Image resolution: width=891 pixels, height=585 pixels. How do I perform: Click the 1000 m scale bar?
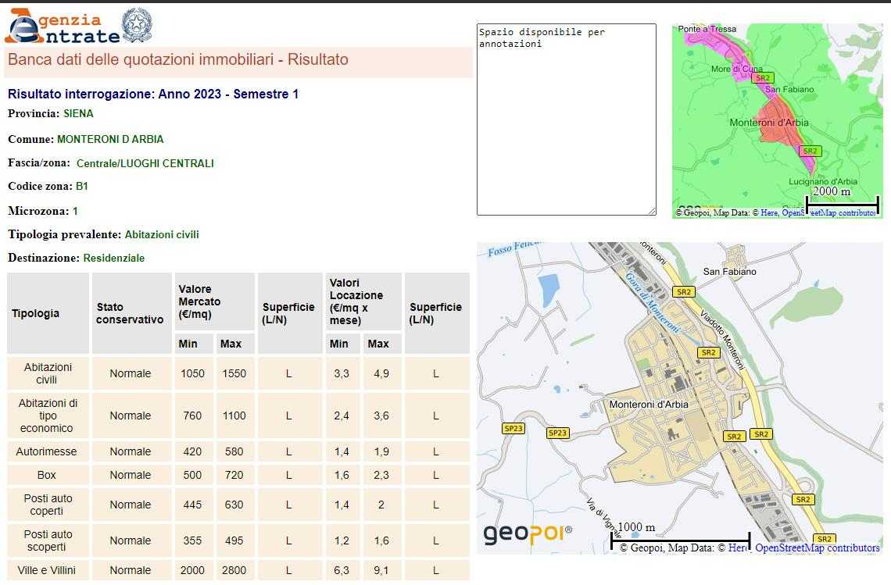click(680, 540)
